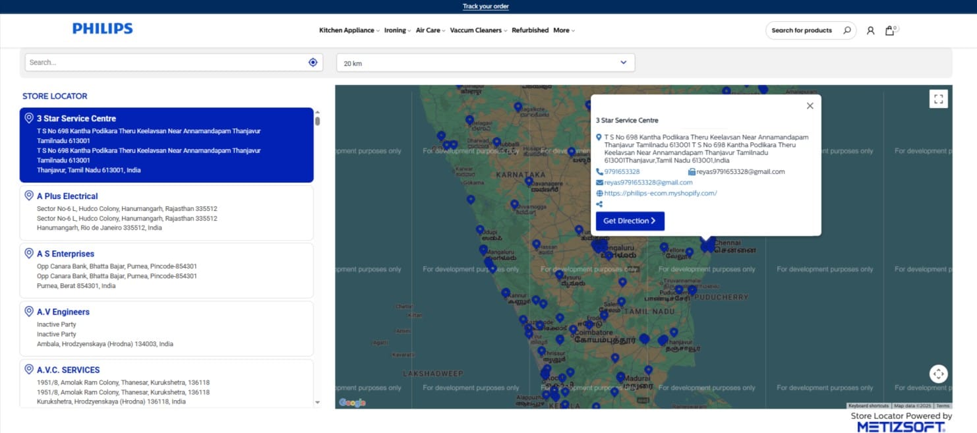977x433 pixels.
Task: Expand the More navigation menu
Action: coord(563,30)
